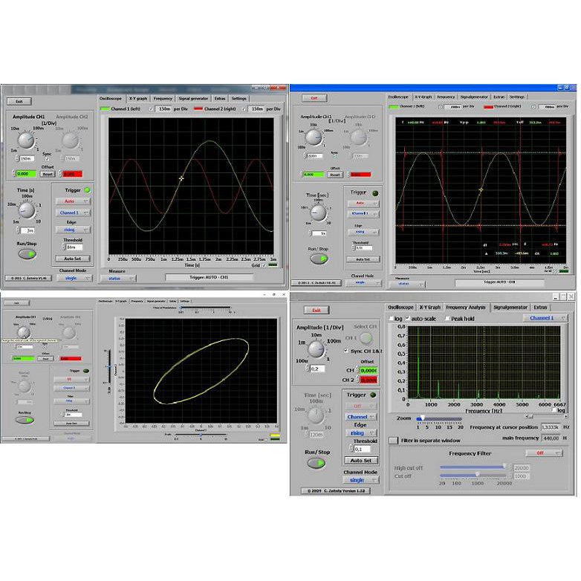Open Signalgenerator tab in Frequency Analysis window

pyautogui.click(x=510, y=307)
